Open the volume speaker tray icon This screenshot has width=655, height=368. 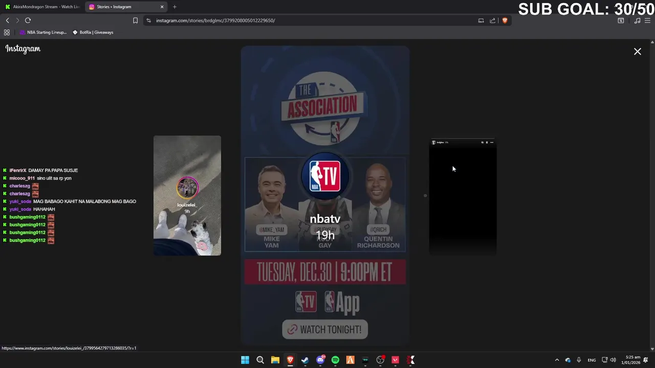[x=613, y=360]
